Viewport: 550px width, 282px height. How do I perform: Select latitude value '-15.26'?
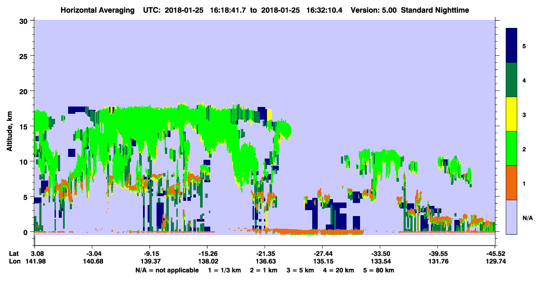pyautogui.click(x=207, y=254)
